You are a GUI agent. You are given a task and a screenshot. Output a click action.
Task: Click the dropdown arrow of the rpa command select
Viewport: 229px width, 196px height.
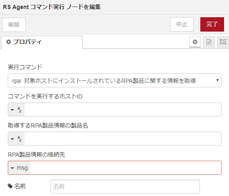[217, 80]
